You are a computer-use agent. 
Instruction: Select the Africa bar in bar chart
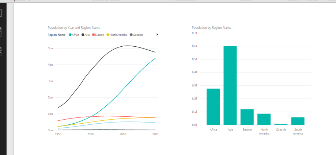point(213,107)
